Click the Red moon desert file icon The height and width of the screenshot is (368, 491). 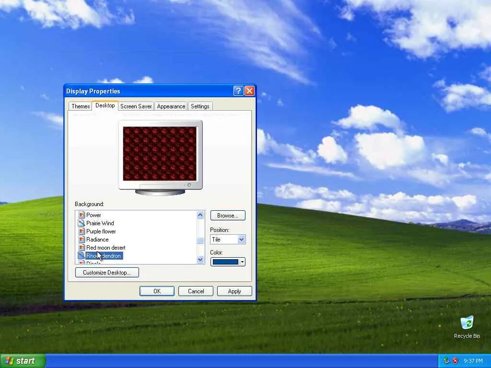(82, 248)
